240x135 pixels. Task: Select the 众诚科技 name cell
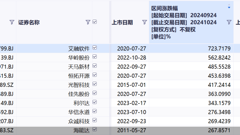coord(54,121)
